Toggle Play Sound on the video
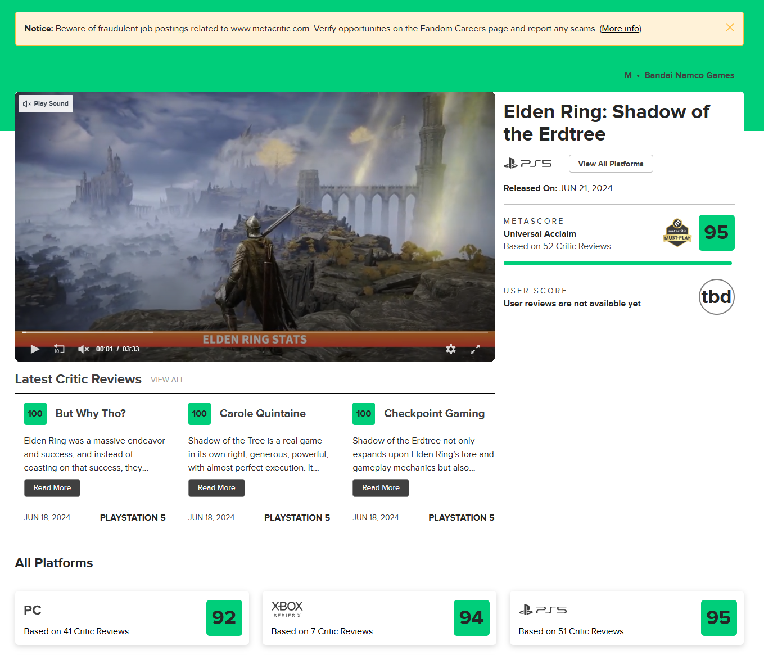Viewport: 764px width, 655px height. pyautogui.click(x=46, y=103)
